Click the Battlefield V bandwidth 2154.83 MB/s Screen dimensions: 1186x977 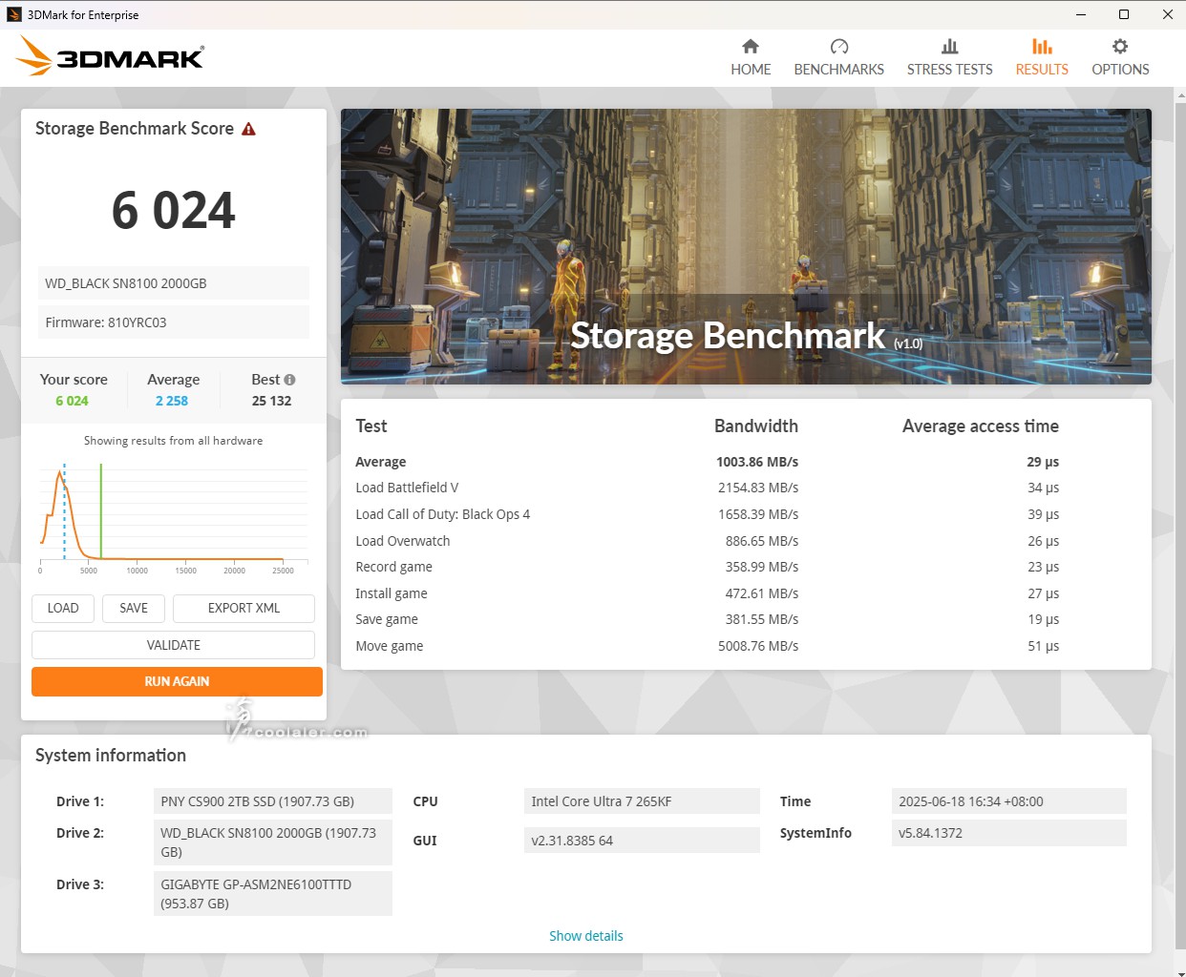[758, 488]
